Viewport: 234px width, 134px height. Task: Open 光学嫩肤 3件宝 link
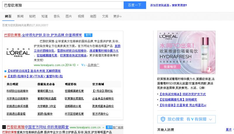click(x=47, y=106)
